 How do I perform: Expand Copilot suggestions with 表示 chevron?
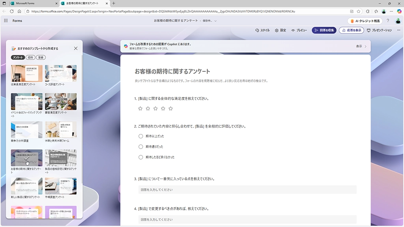[x=365, y=46]
